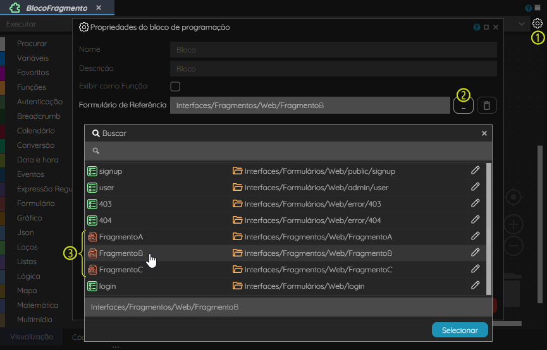547x350 pixels.
Task: Click the FragmentoA fragment icon
Action: click(x=92, y=237)
